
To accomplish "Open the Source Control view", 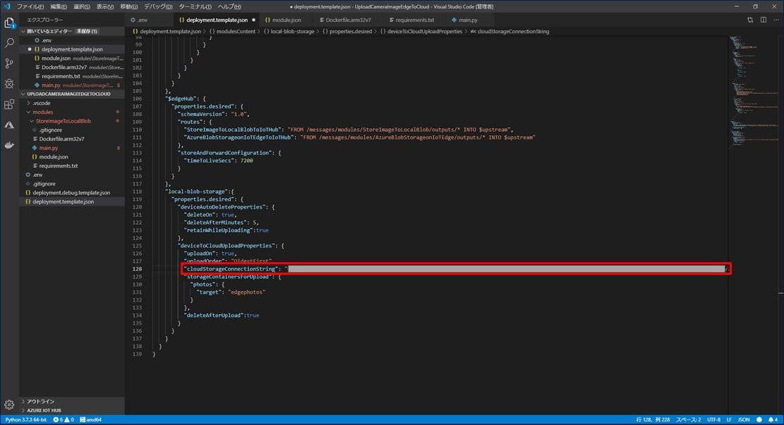I will tap(9, 63).
